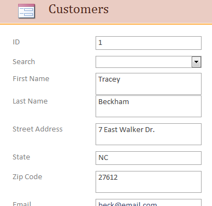Click the State label
The height and width of the screenshot is (206, 212).
21,157
